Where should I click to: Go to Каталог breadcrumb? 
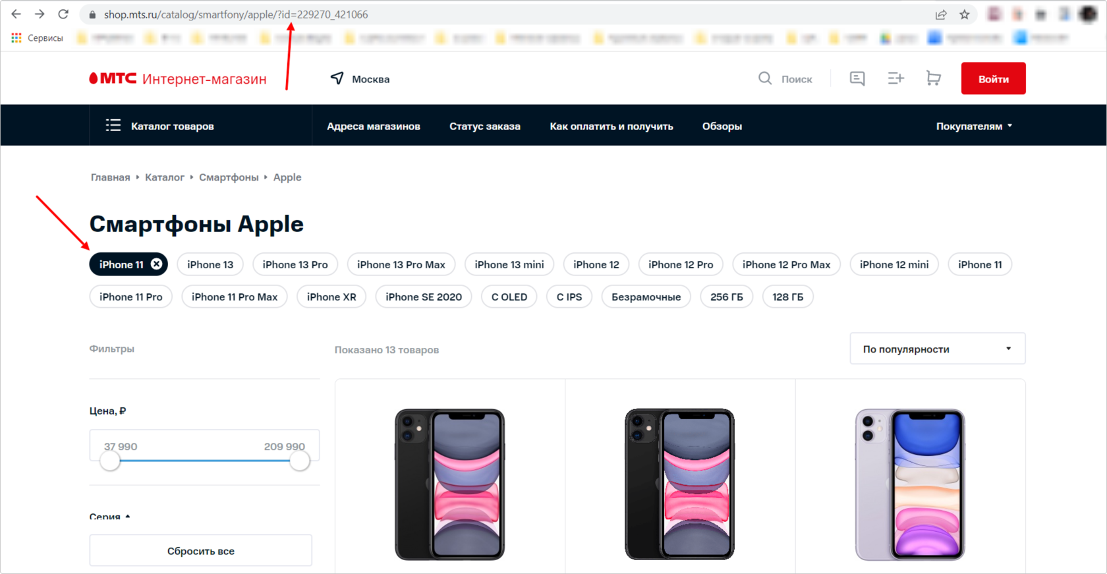click(x=165, y=177)
